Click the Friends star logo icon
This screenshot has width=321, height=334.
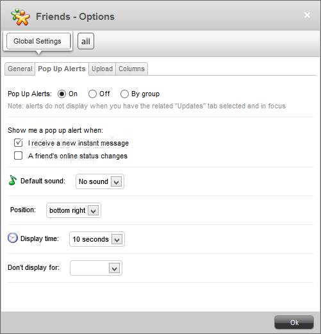pyautogui.click(x=21, y=17)
